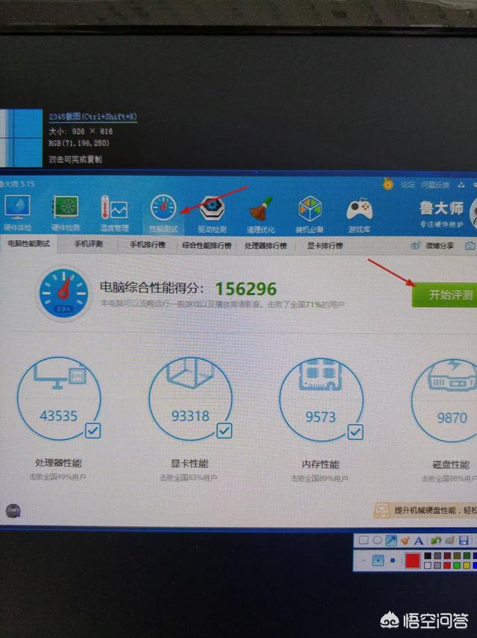477x638 pixels.
Task: Switch to 综合性能排行榜 tab
Action: point(206,245)
